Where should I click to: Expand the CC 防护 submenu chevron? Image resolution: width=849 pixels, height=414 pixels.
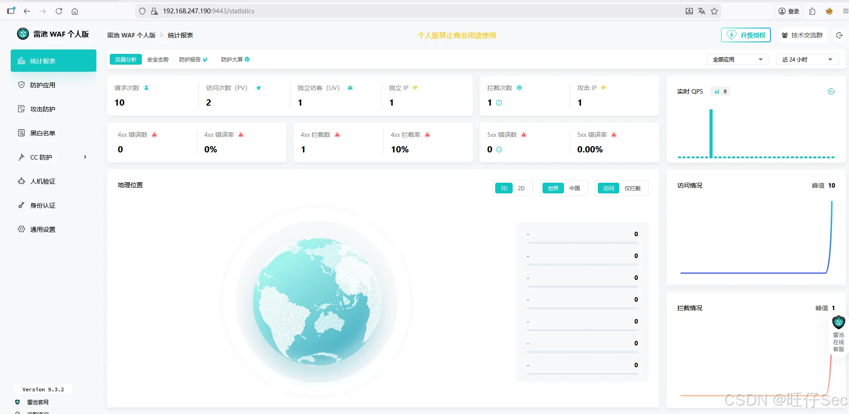[x=85, y=157]
